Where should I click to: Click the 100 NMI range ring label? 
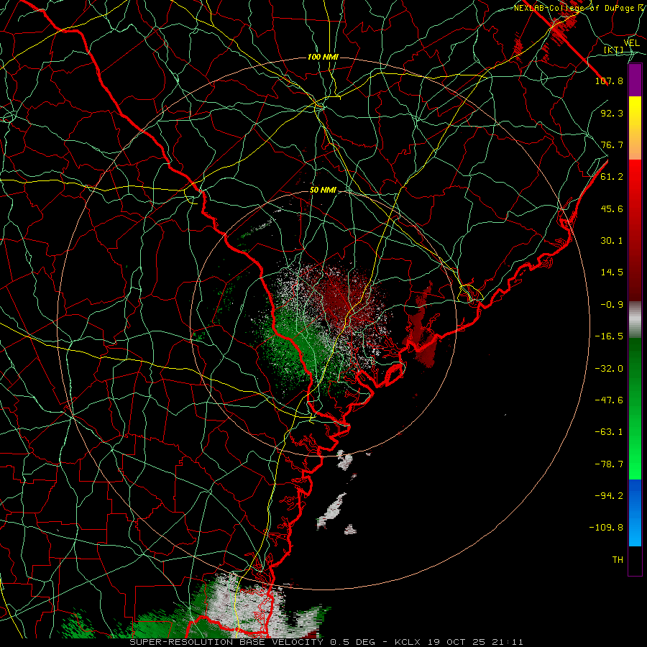pos(323,57)
